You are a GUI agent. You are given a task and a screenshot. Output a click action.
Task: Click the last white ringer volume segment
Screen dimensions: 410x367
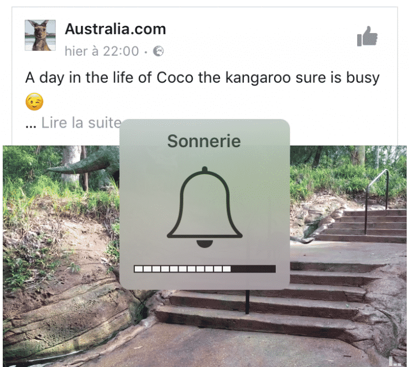227,269
